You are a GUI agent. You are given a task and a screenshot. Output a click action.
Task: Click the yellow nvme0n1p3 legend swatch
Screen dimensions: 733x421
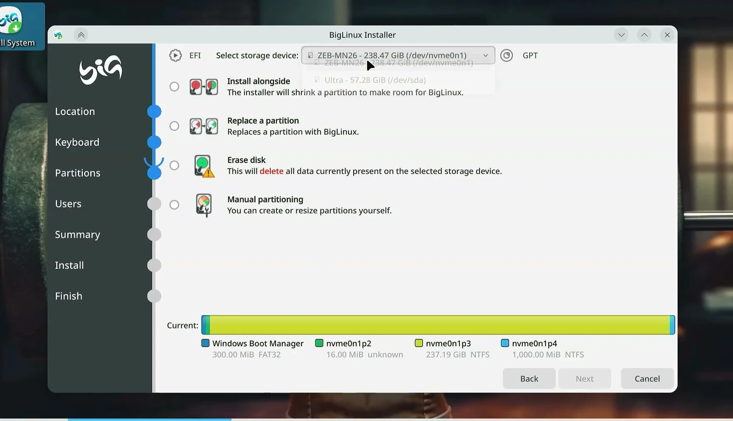(x=419, y=343)
